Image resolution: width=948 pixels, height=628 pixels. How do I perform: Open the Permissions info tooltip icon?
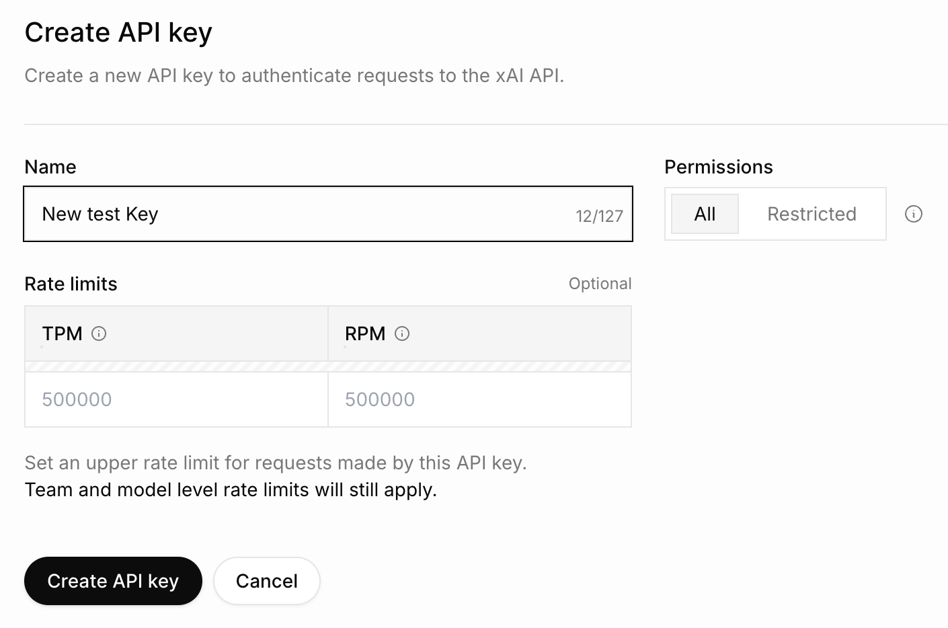pyautogui.click(x=914, y=214)
